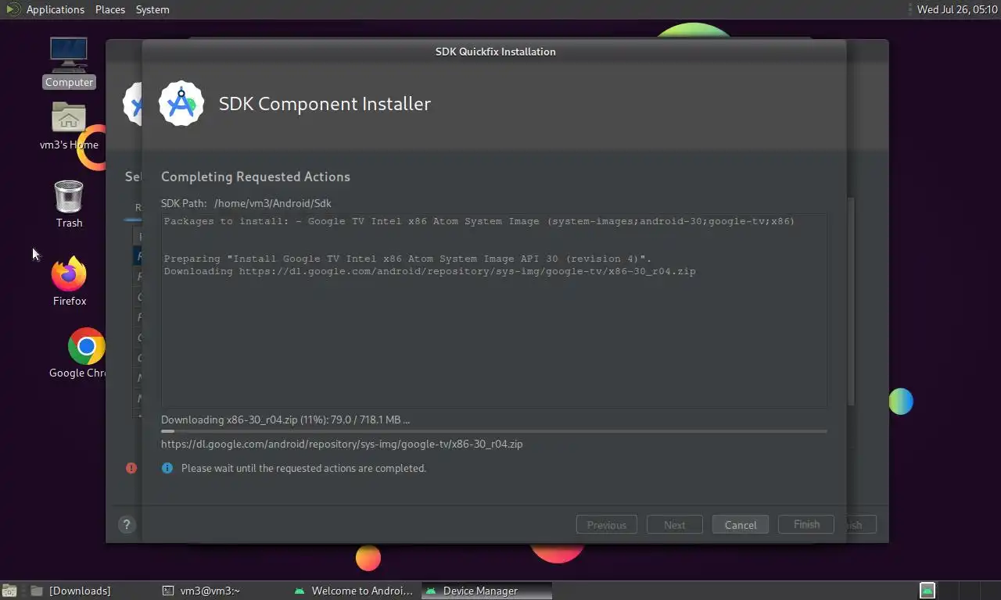Screen dimensions: 1001x600
Task: Open the Computer desktop icon
Action: 69,62
